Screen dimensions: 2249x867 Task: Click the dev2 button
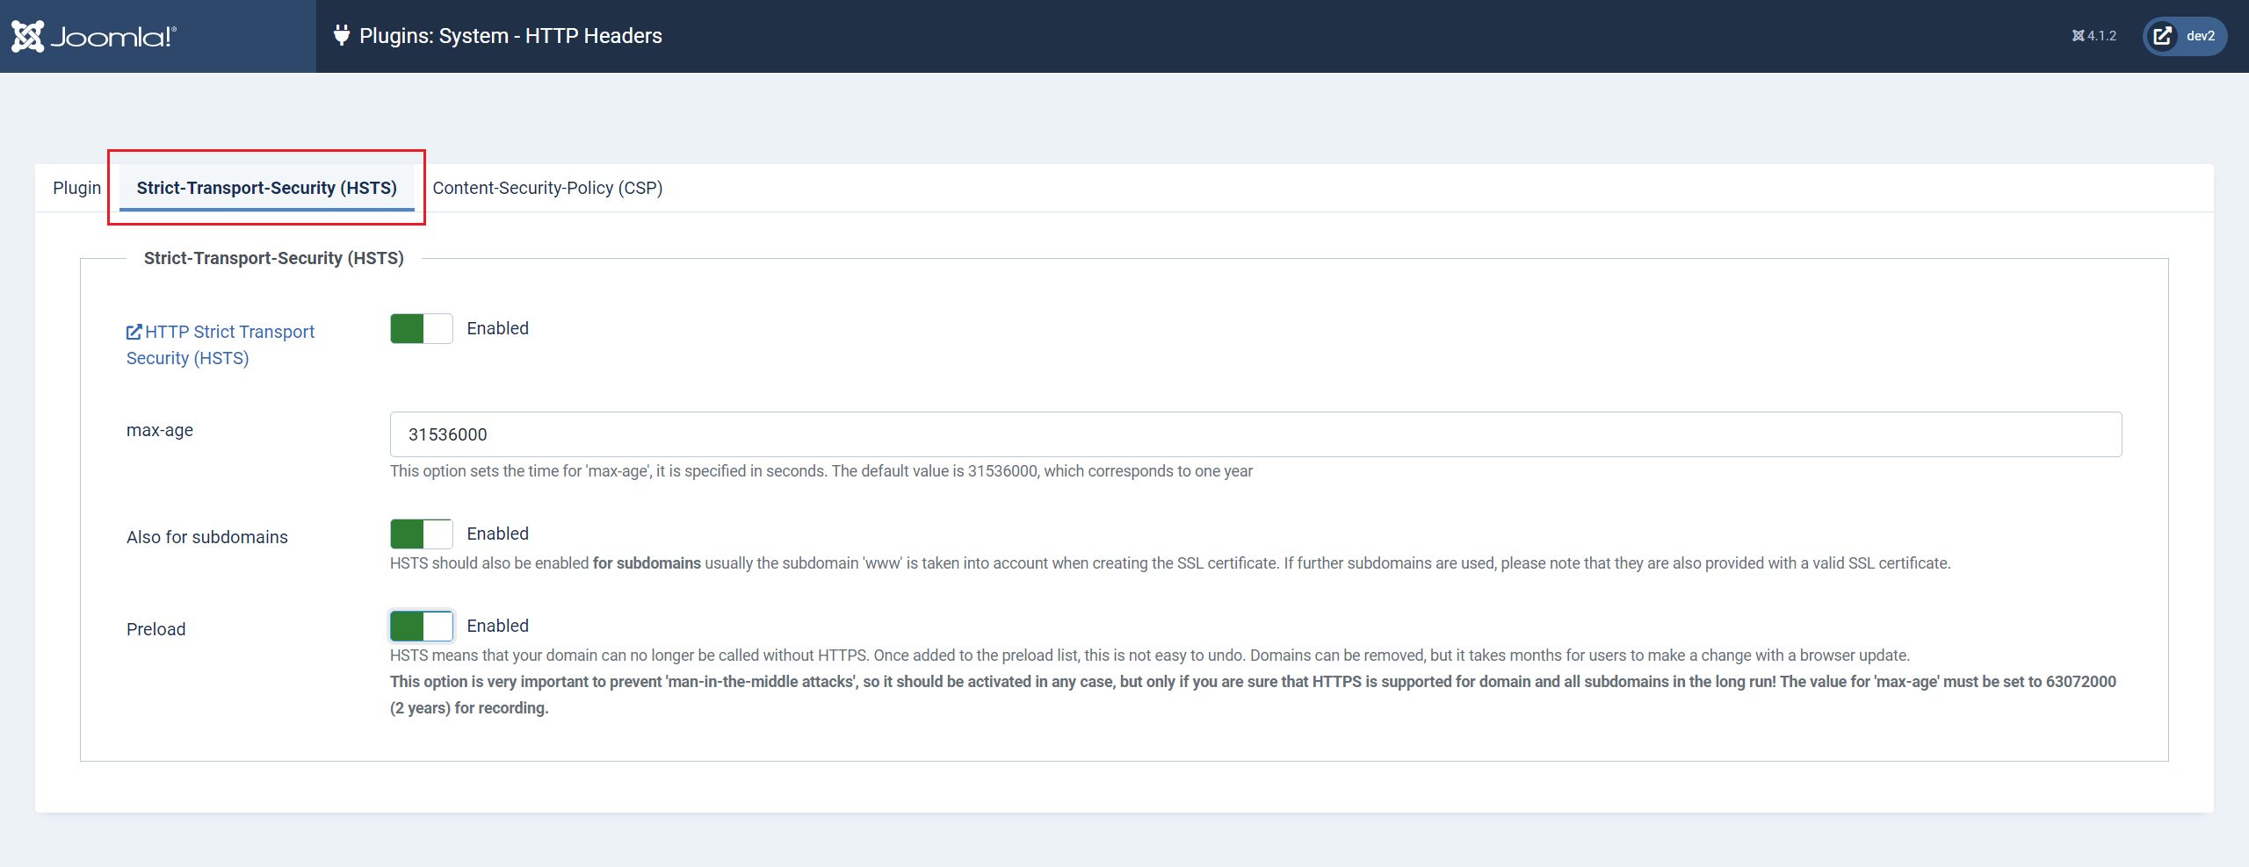[2187, 36]
